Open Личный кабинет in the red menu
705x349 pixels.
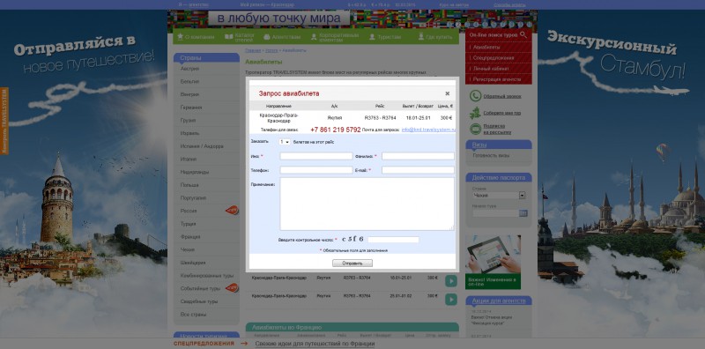(x=491, y=69)
